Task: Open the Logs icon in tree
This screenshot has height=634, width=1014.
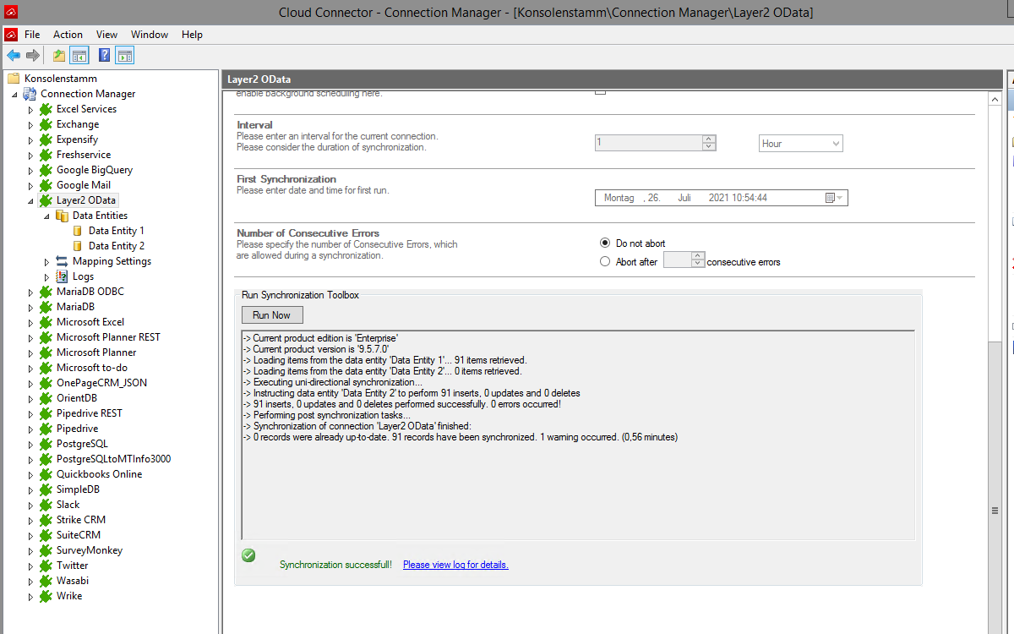Action: tap(62, 276)
